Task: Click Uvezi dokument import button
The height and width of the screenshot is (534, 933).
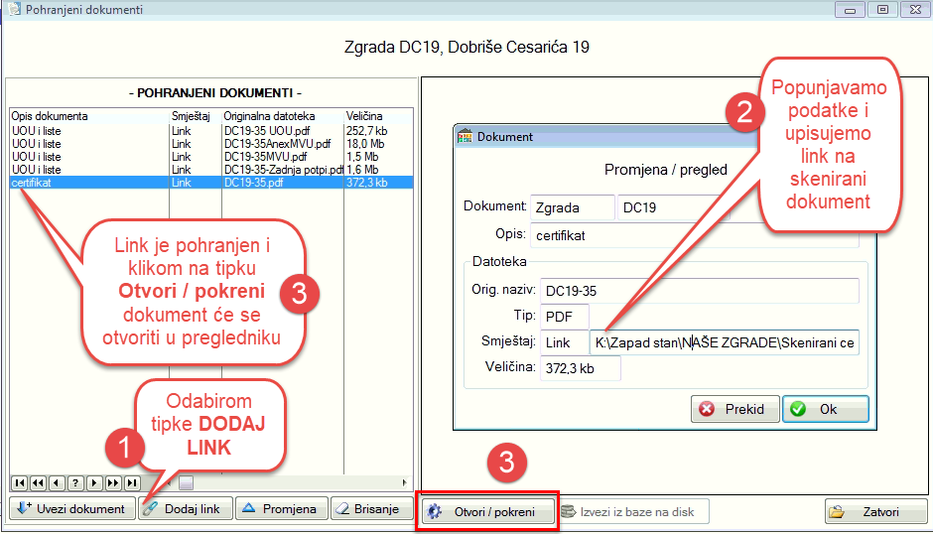Action: pyautogui.click(x=71, y=509)
